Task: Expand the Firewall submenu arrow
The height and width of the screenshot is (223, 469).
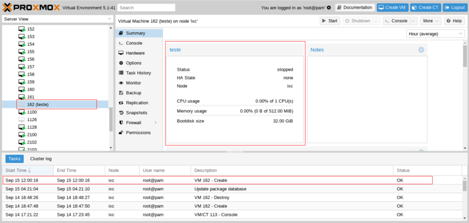Action: [x=155, y=123]
